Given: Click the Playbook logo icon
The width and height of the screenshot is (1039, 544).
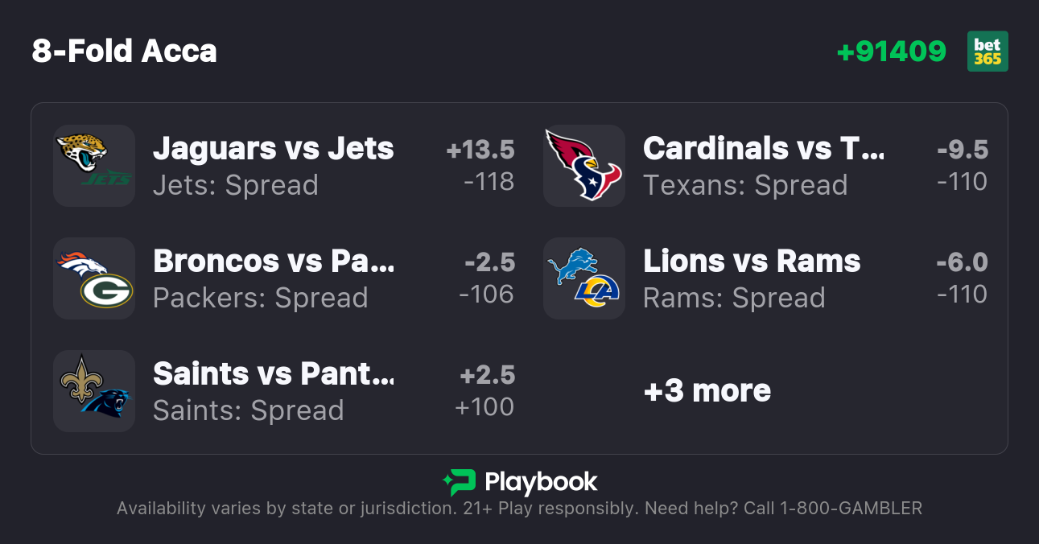Looking at the screenshot, I should click(x=460, y=482).
